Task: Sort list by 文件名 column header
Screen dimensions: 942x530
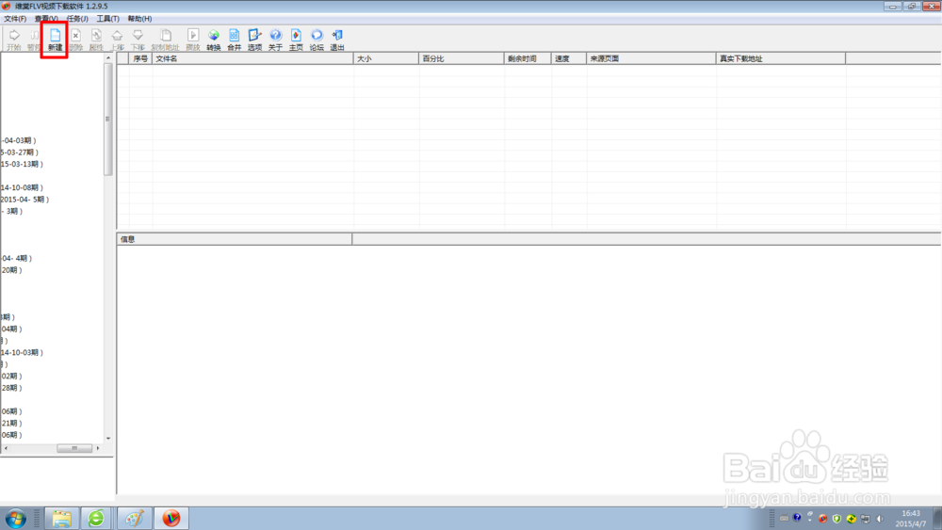Action: 252,58
